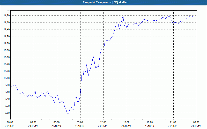Screen dimensions: 207x129
Task: Select the 11,20 y-axis value
Action: point(7,36)
